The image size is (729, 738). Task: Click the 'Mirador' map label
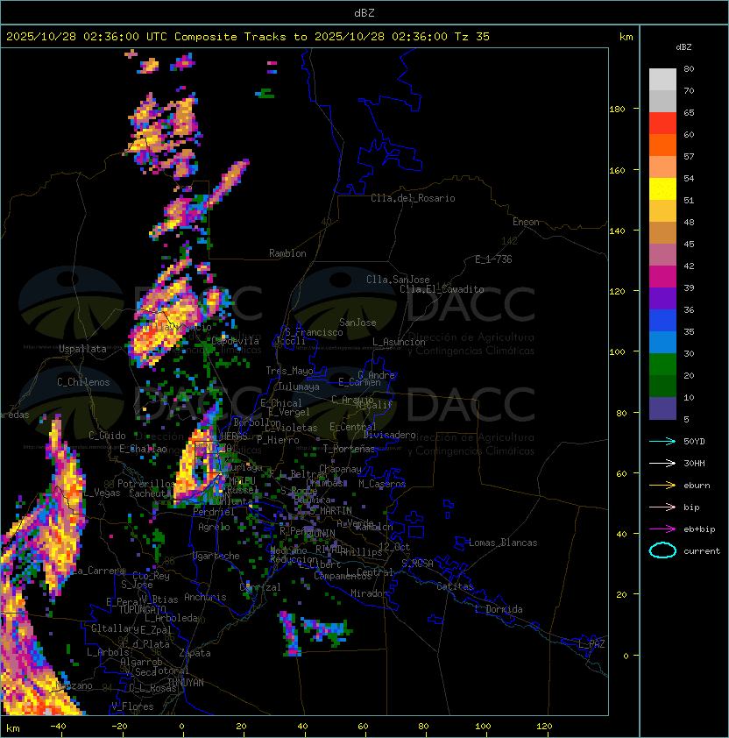tap(369, 593)
